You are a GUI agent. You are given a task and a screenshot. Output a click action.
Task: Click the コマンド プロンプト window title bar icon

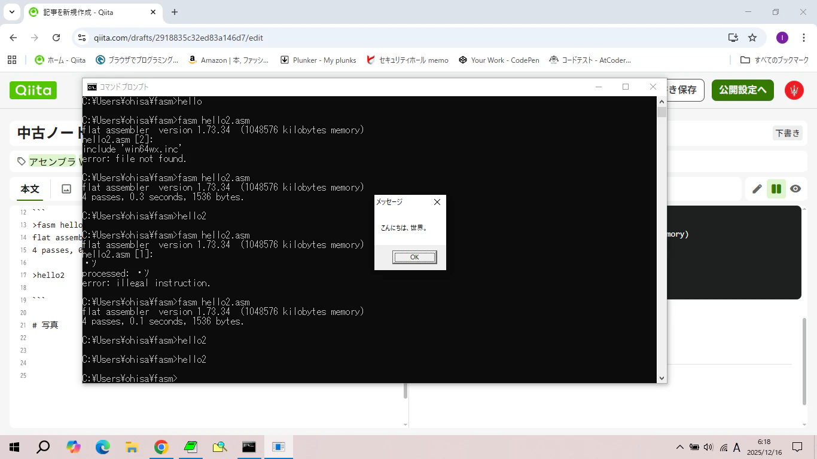click(x=92, y=87)
